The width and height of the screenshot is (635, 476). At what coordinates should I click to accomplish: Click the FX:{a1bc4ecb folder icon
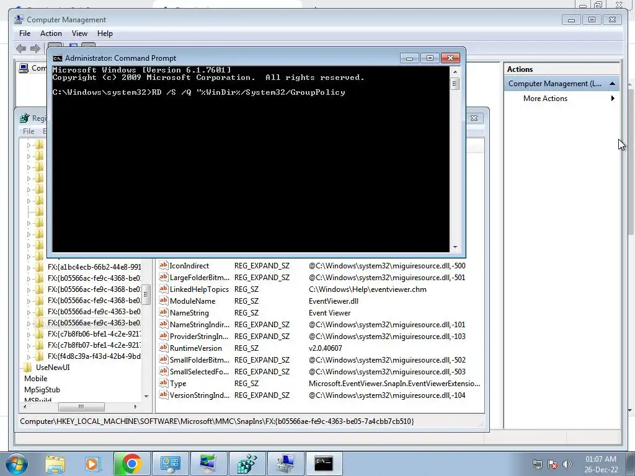[x=39, y=267]
